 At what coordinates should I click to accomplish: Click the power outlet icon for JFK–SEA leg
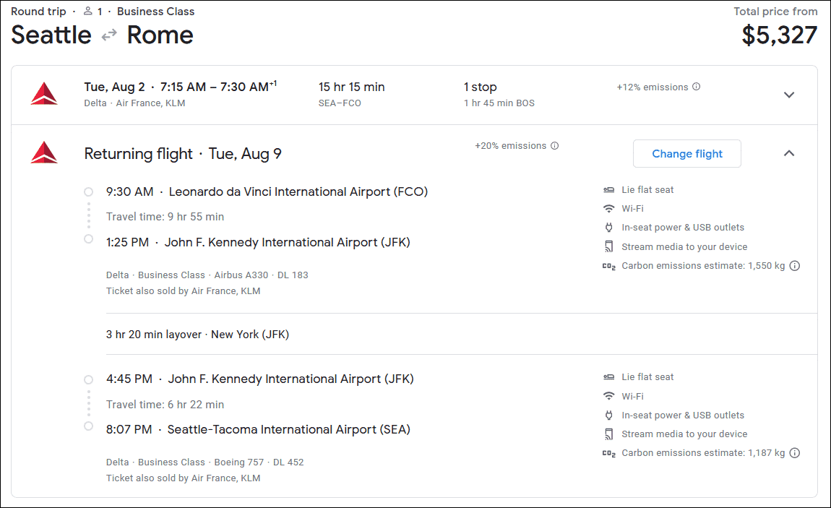coord(609,416)
